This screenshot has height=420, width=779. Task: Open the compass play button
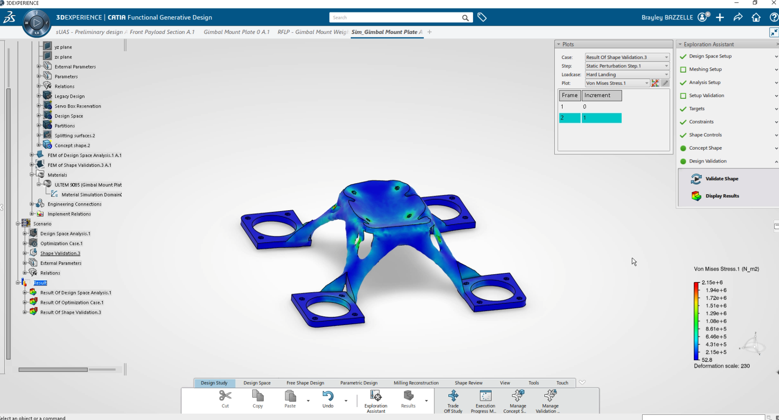click(37, 22)
